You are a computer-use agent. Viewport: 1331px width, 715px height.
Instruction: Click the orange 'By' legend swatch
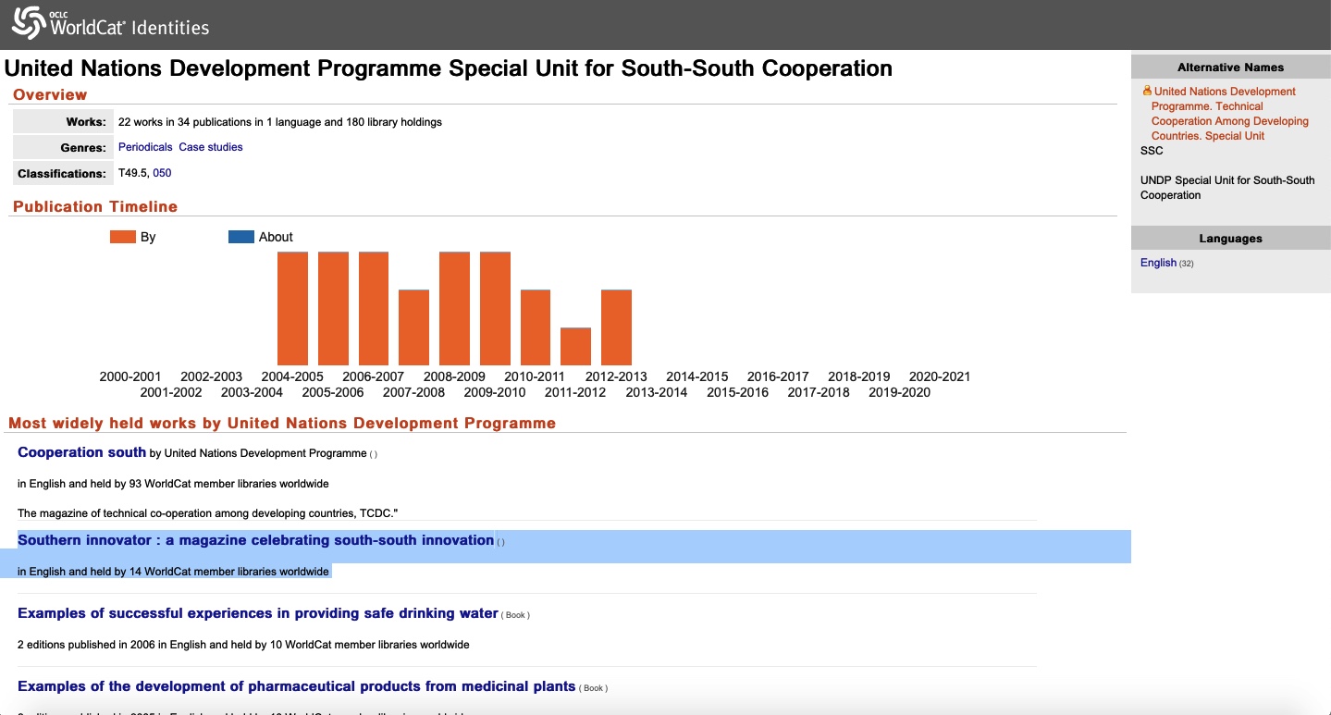click(123, 237)
